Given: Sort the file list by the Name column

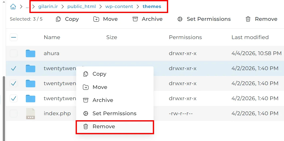Looking at the screenshot, I should tap(52, 37).
